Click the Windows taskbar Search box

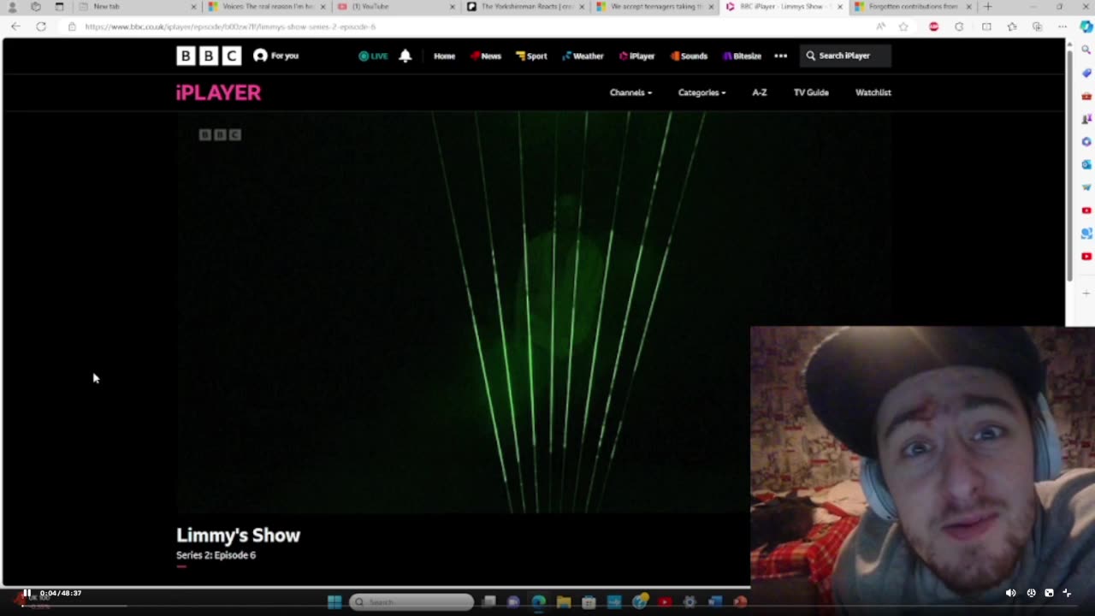tap(412, 602)
